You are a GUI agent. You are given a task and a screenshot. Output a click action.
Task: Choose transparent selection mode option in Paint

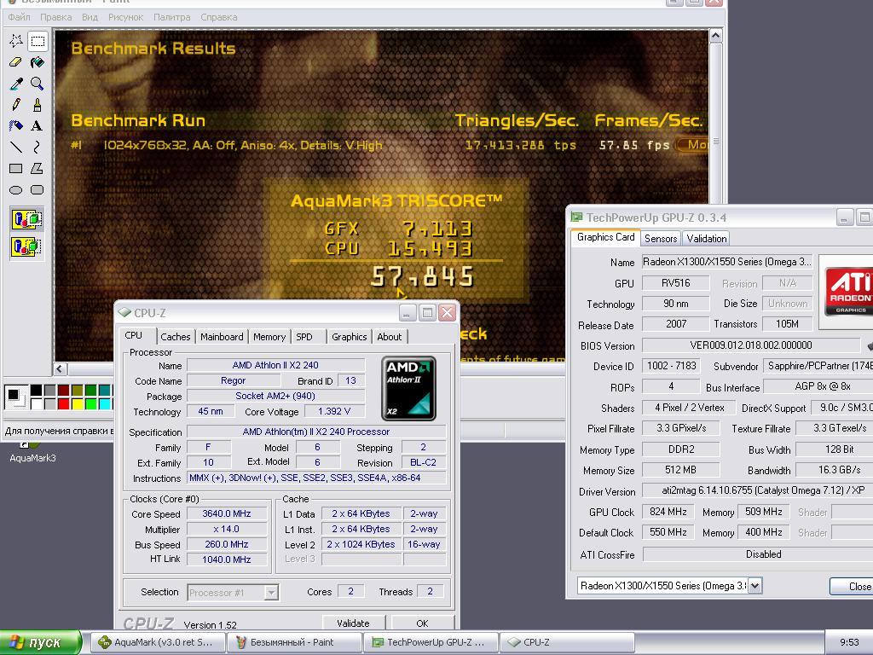coord(26,246)
